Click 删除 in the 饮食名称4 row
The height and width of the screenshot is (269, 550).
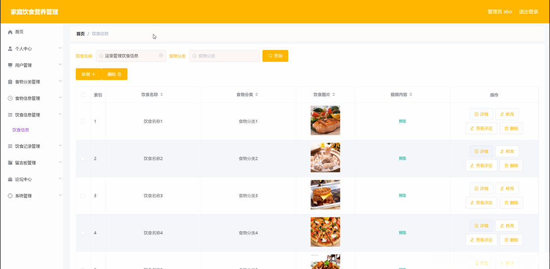pos(511,240)
